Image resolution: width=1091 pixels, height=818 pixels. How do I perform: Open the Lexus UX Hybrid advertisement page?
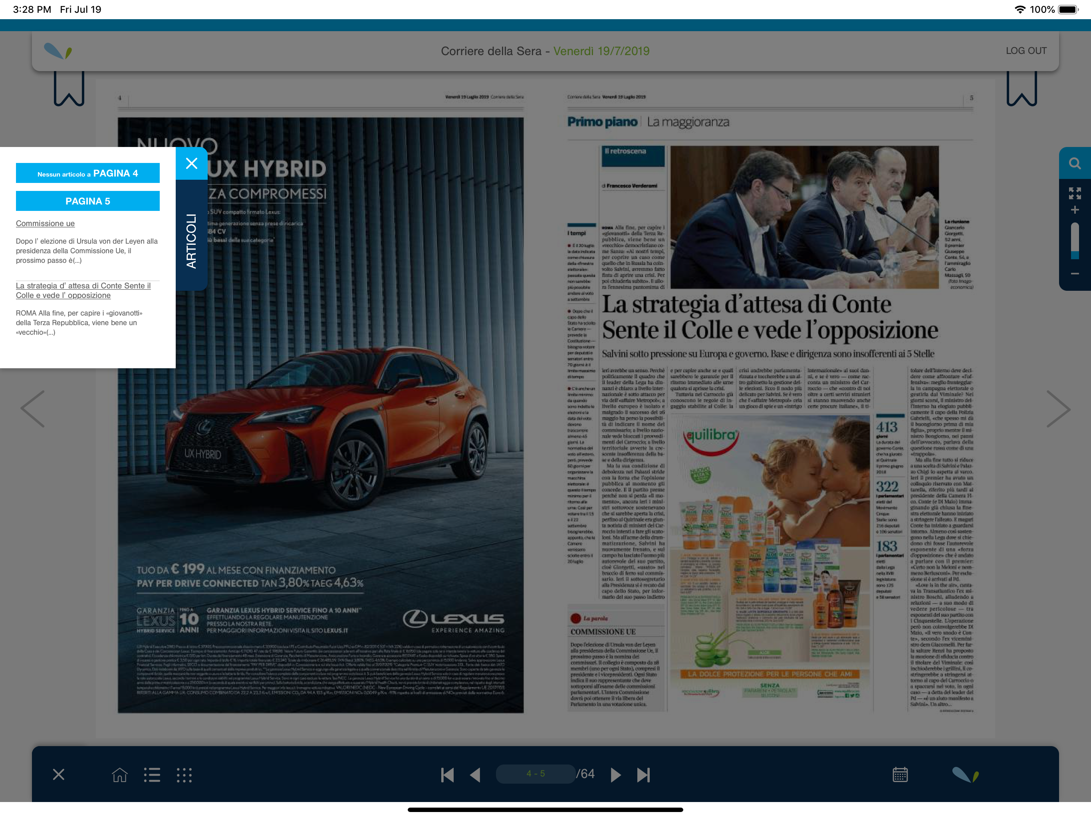(x=321, y=415)
